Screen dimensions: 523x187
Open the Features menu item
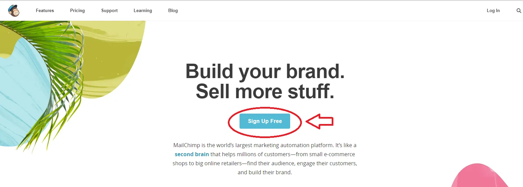(x=45, y=11)
